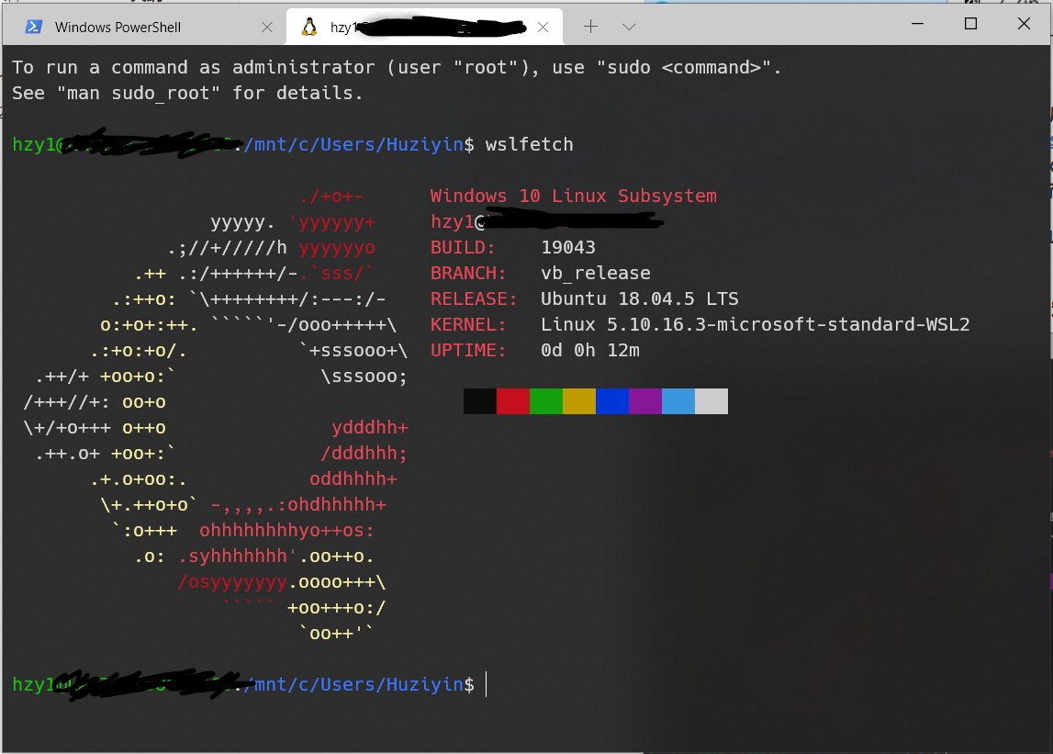This screenshot has width=1053, height=754.
Task: Click '/mnt/c/Users/Huziyin' path in top prompt
Action: pyautogui.click(x=353, y=144)
